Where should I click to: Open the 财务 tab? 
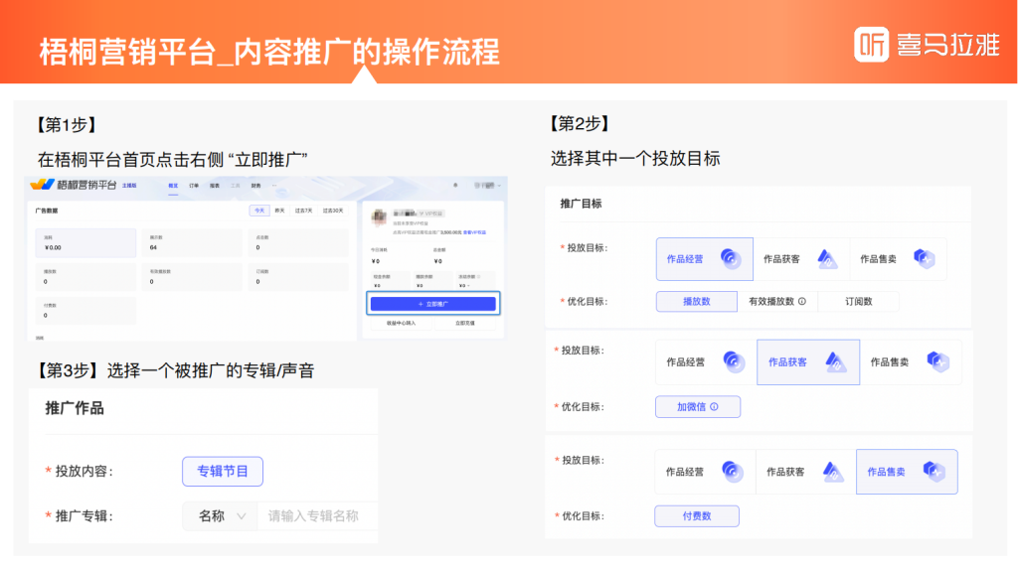pos(255,186)
